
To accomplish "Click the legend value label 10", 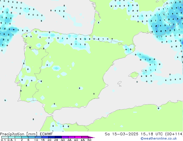I will 36,140.
